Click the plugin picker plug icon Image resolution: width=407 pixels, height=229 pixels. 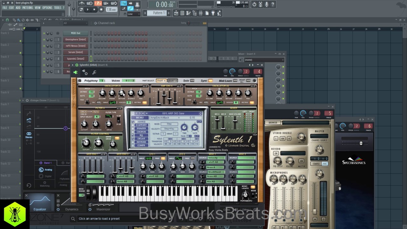tap(213, 13)
